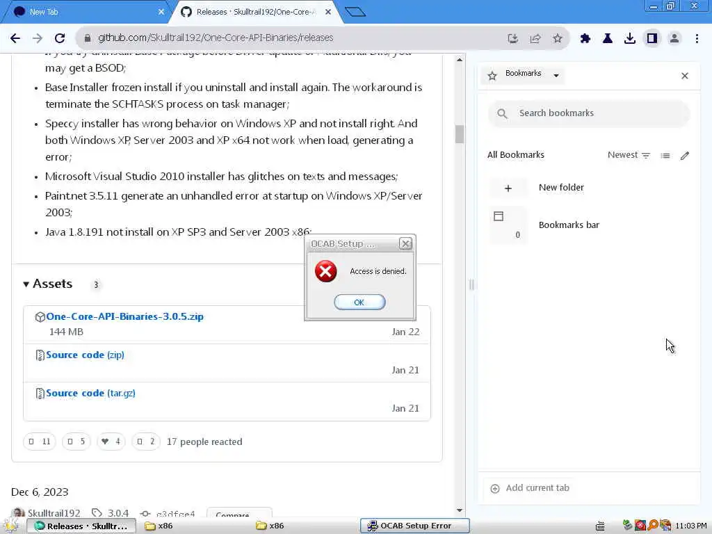
Task: Click scrollbar down arrow on page
Action: (x=460, y=511)
